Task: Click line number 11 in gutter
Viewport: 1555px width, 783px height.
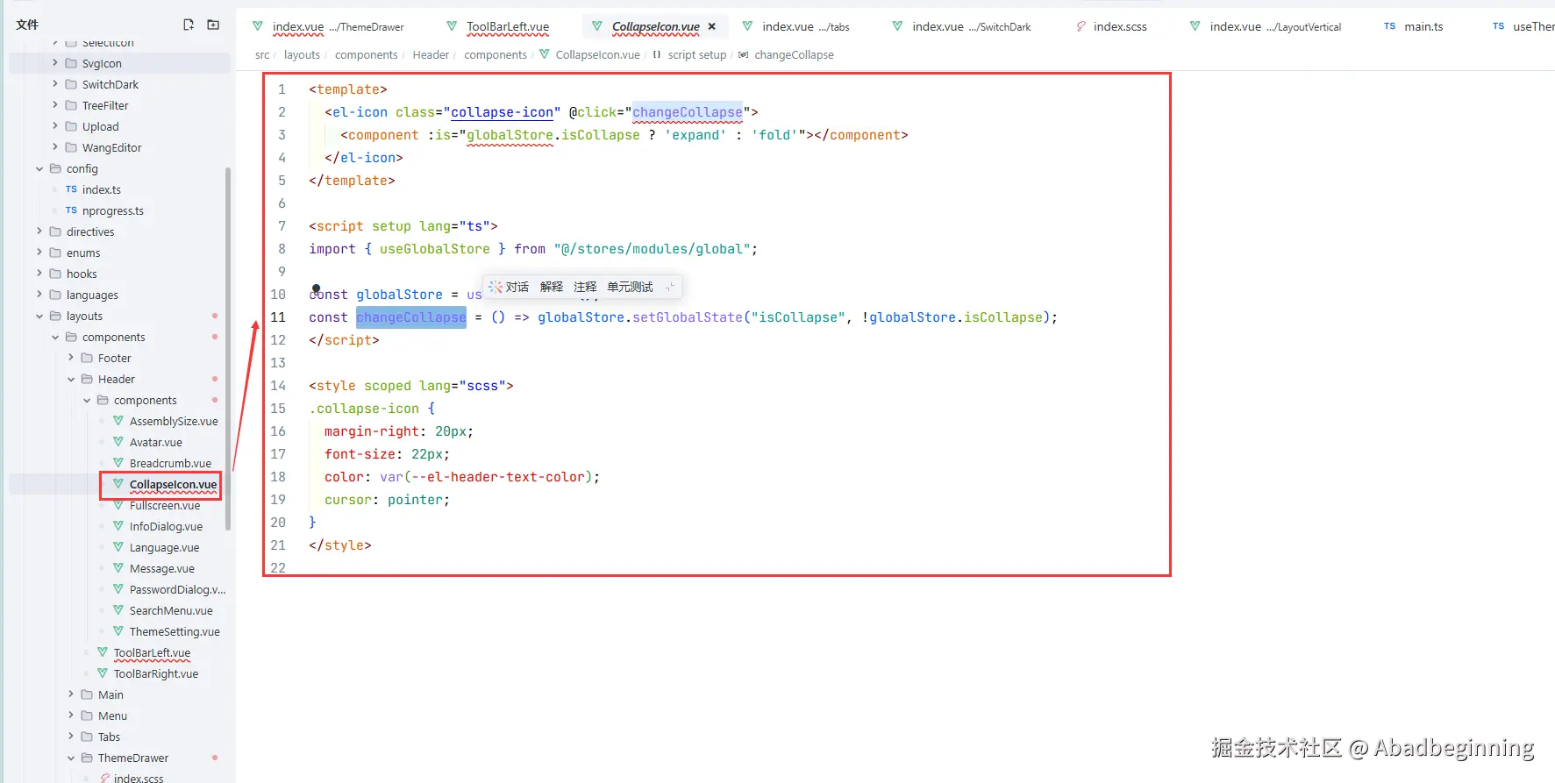Action: click(278, 317)
